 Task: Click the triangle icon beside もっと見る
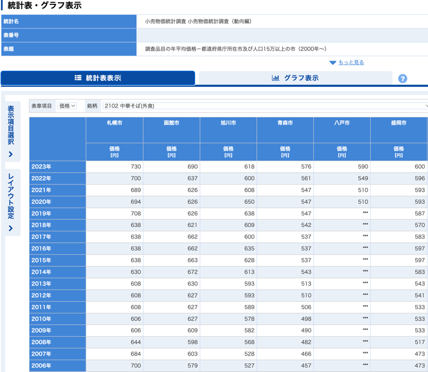[332, 63]
